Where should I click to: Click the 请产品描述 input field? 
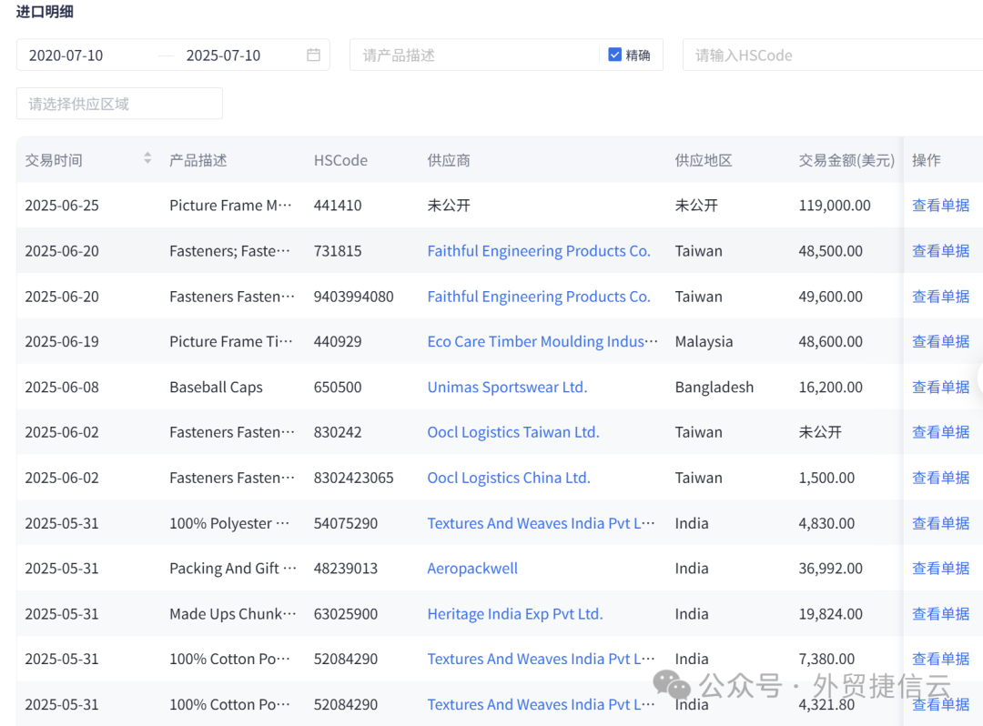coord(476,55)
